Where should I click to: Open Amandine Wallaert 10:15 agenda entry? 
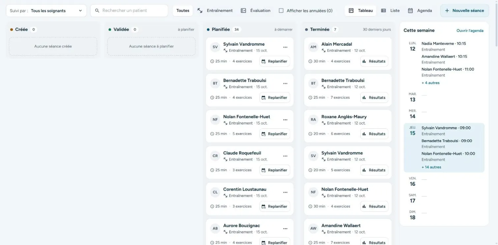click(444, 59)
